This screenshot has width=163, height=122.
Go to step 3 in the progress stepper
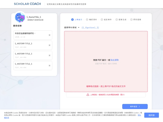point(106,20)
